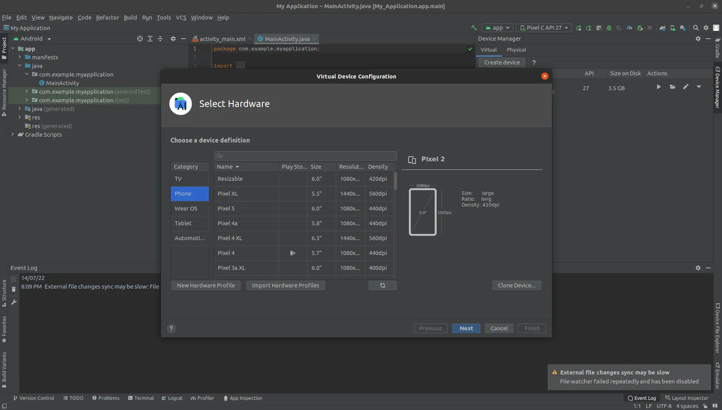Click the refresh icon below device list
The image size is (722, 410).
382,285
